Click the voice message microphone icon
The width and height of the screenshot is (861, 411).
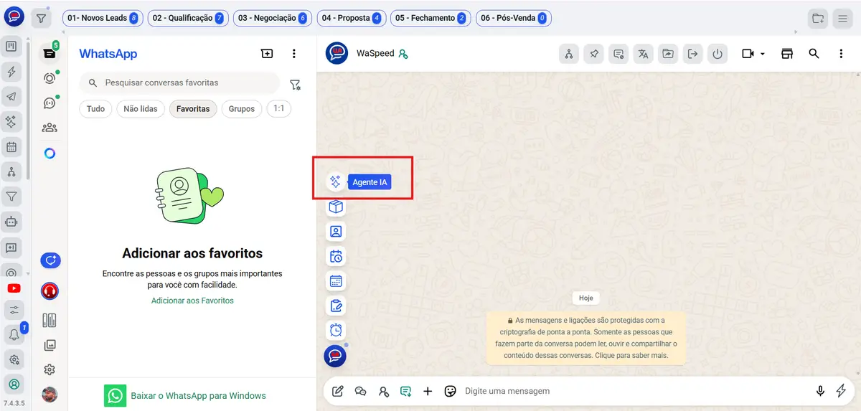point(820,391)
